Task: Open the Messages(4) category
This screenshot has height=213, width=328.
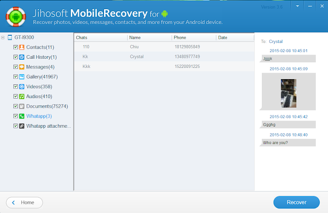Action: [40, 67]
